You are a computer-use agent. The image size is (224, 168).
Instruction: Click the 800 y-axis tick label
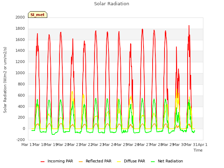(x=21, y=84)
